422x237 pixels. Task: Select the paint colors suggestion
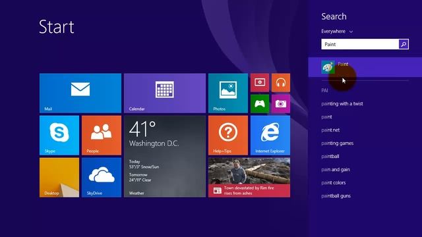[x=333, y=183]
